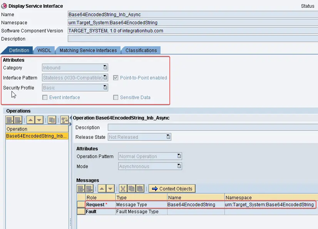Click the Namespace field at top

coord(192,22)
